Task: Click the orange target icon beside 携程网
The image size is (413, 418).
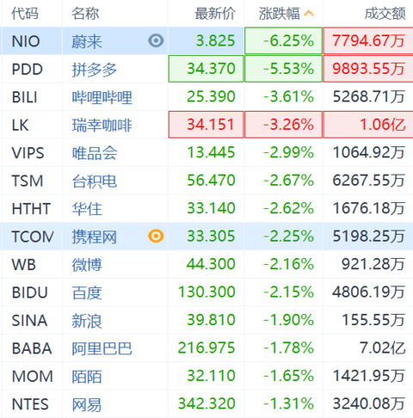Action: [156, 237]
